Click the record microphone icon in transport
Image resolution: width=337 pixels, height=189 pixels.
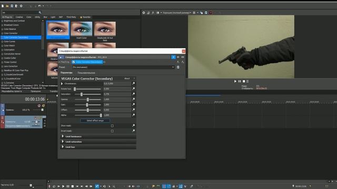(x=49, y=186)
